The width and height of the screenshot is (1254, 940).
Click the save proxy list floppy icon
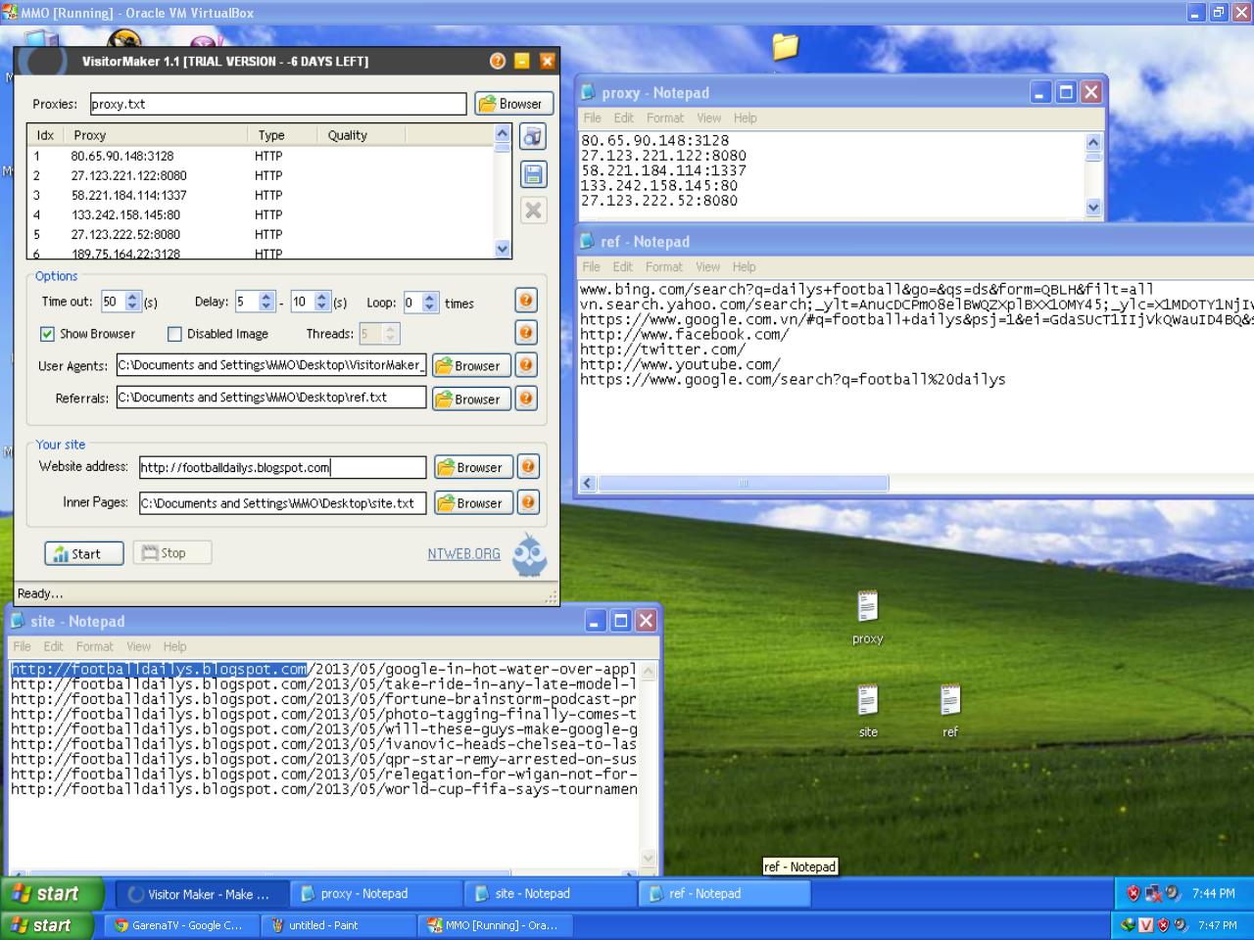click(x=533, y=174)
